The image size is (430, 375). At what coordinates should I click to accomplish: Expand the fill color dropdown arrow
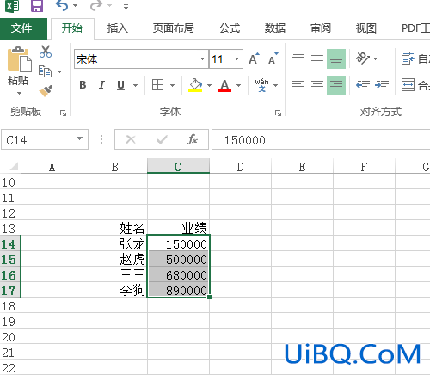tap(209, 85)
